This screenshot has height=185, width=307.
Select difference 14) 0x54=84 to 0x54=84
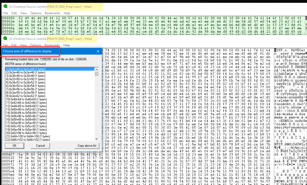(x=50, y=113)
